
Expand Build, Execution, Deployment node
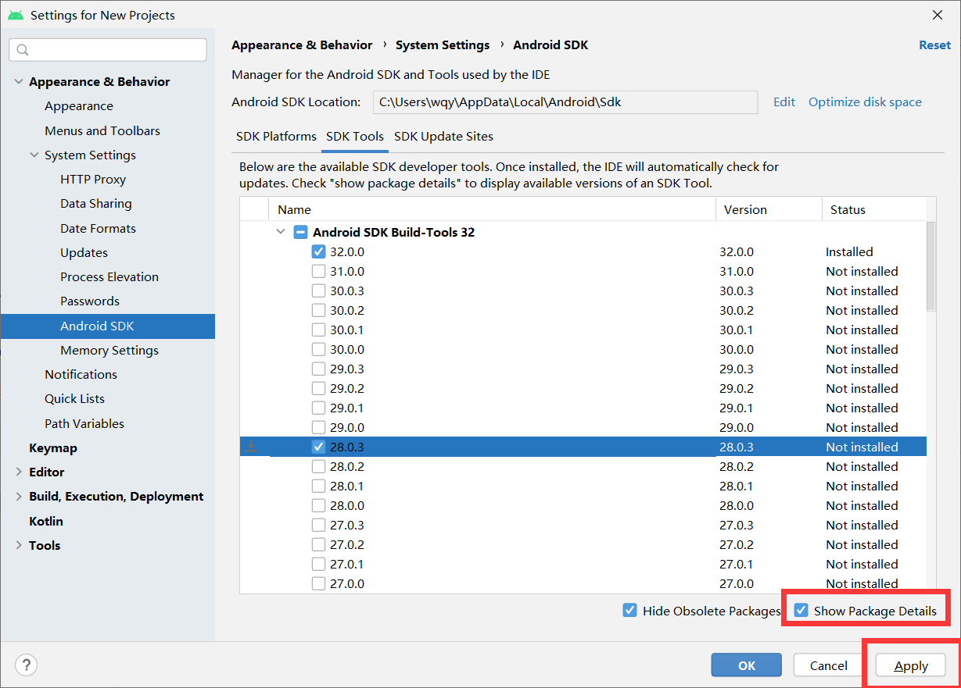(x=19, y=496)
